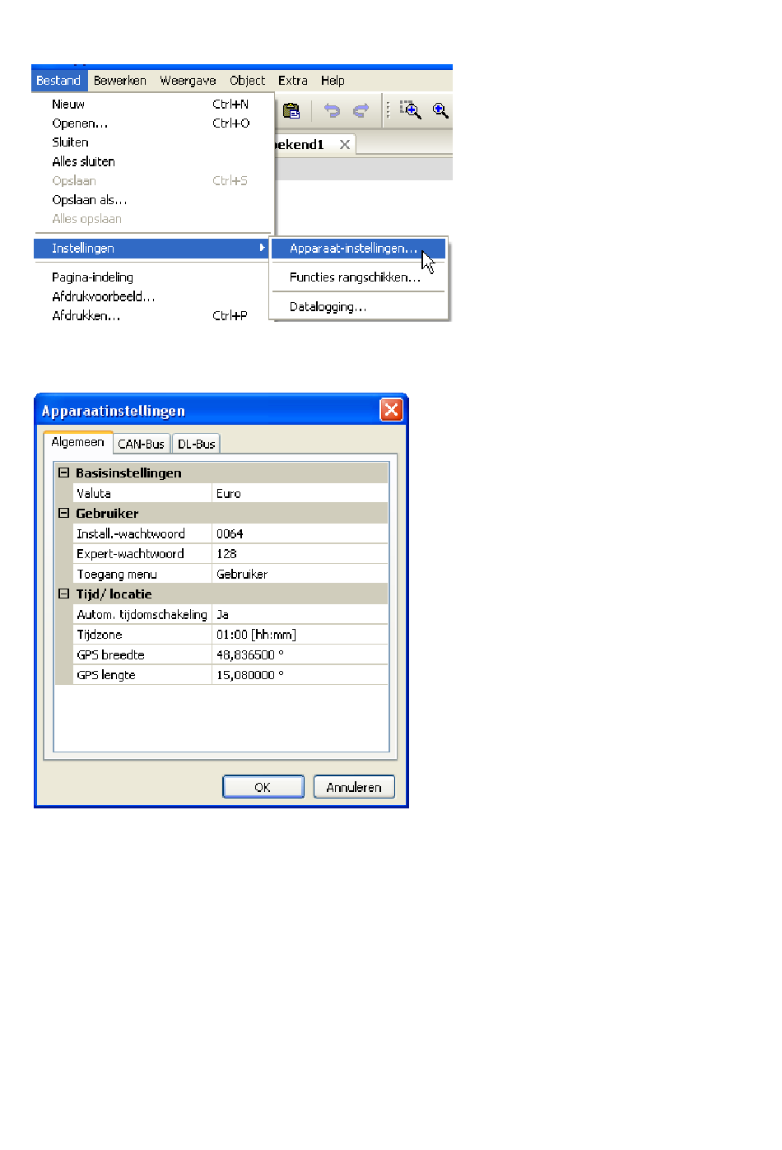Switch to the Algemeen tab
Screen dimensions: 782x1150
click(x=77, y=442)
